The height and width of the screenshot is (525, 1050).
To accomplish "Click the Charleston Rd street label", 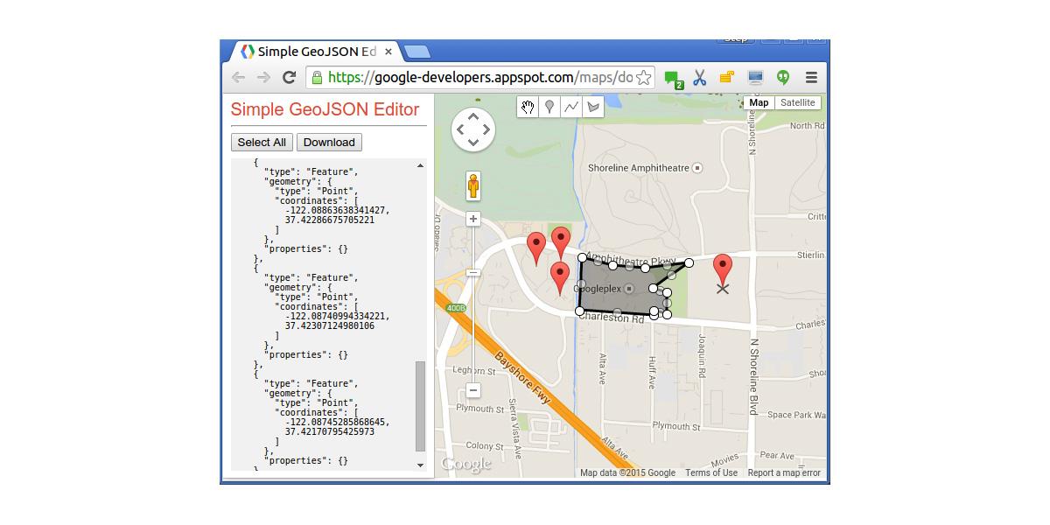I will point(611,319).
